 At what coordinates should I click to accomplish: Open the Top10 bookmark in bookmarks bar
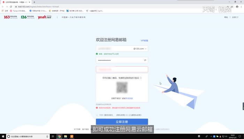[94, 11]
